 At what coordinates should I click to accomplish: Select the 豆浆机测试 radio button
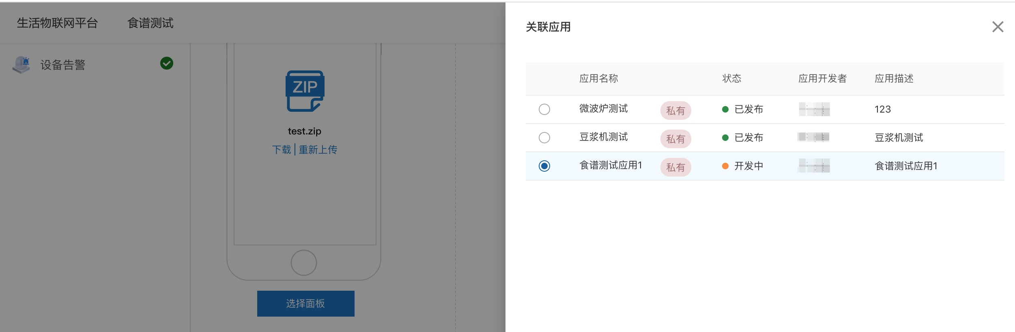(x=544, y=138)
